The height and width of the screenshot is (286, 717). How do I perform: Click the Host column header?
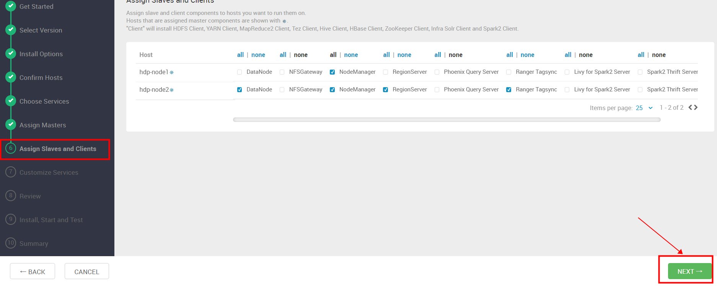(x=146, y=55)
